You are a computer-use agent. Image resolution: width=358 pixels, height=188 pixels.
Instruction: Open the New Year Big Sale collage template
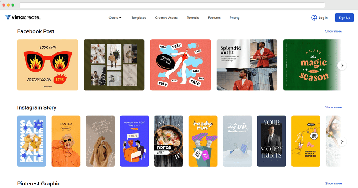[x=114, y=65]
